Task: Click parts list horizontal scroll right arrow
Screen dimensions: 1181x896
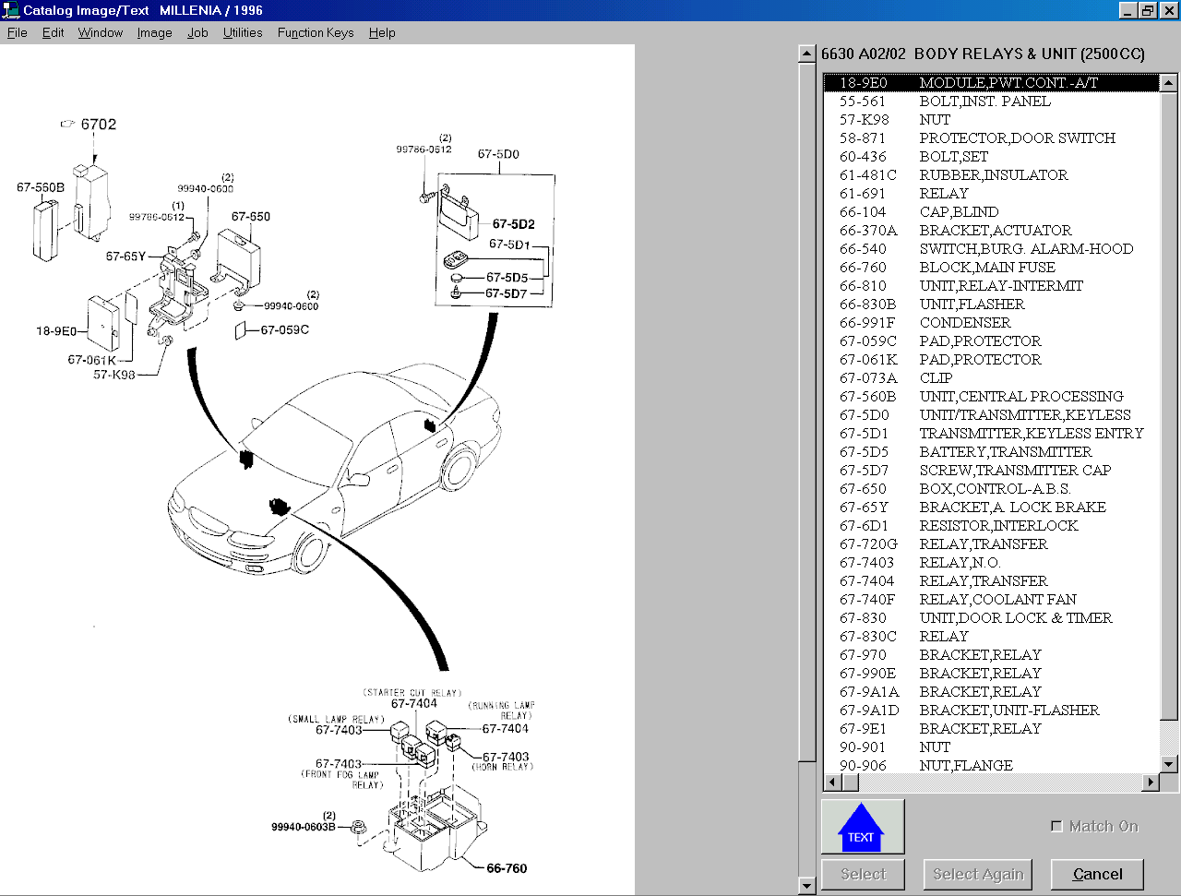Action: tap(1151, 783)
